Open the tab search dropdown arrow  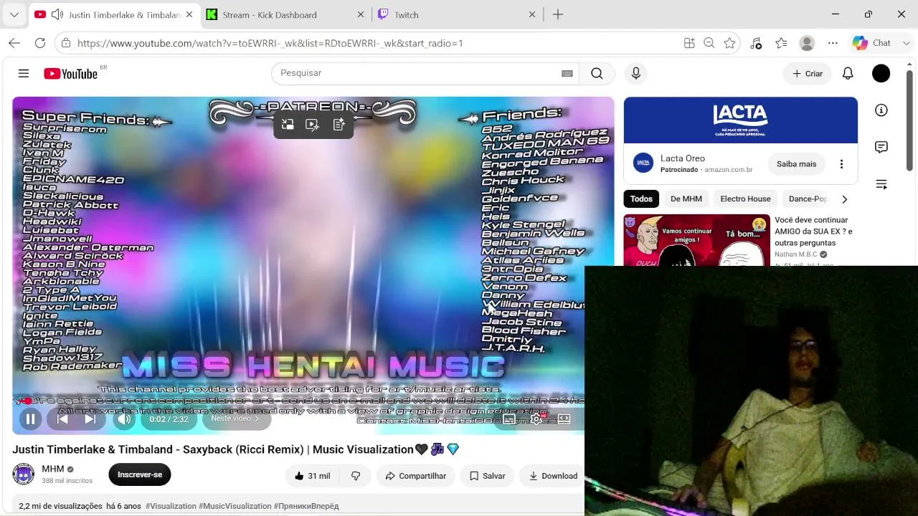[14, 14]
